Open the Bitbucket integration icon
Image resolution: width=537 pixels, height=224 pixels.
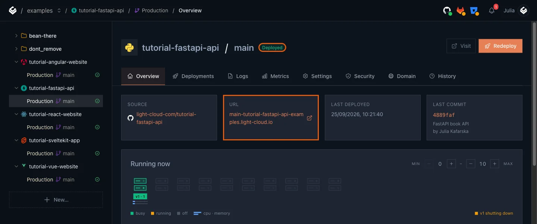(x=474, y=10)
